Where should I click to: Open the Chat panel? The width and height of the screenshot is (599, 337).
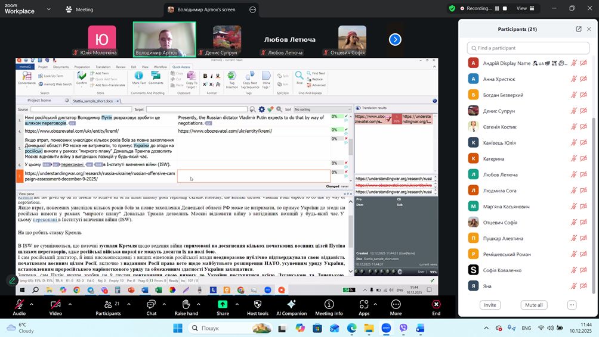(x=152, y=304)
